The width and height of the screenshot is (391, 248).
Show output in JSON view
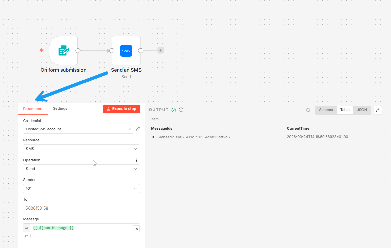pyautogui.click(x=362, y=110)
